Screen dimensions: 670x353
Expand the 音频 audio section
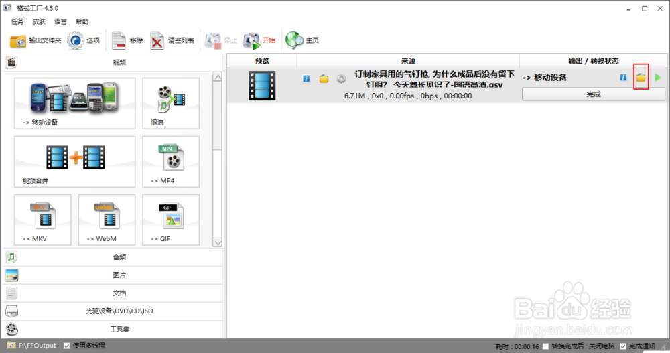(x=113, y=257)
